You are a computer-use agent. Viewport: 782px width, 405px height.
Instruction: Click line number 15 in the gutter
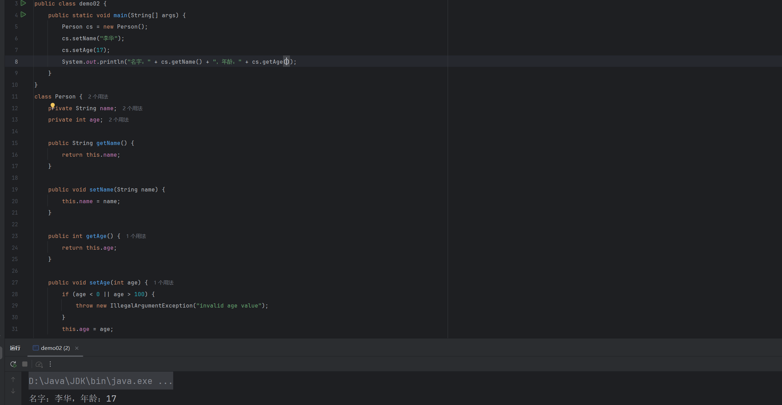pos(15,143)
